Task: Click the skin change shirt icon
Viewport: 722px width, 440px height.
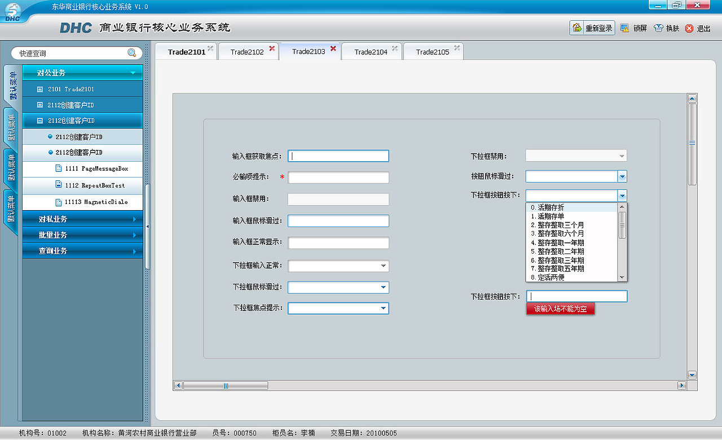Action: [658, 28]
